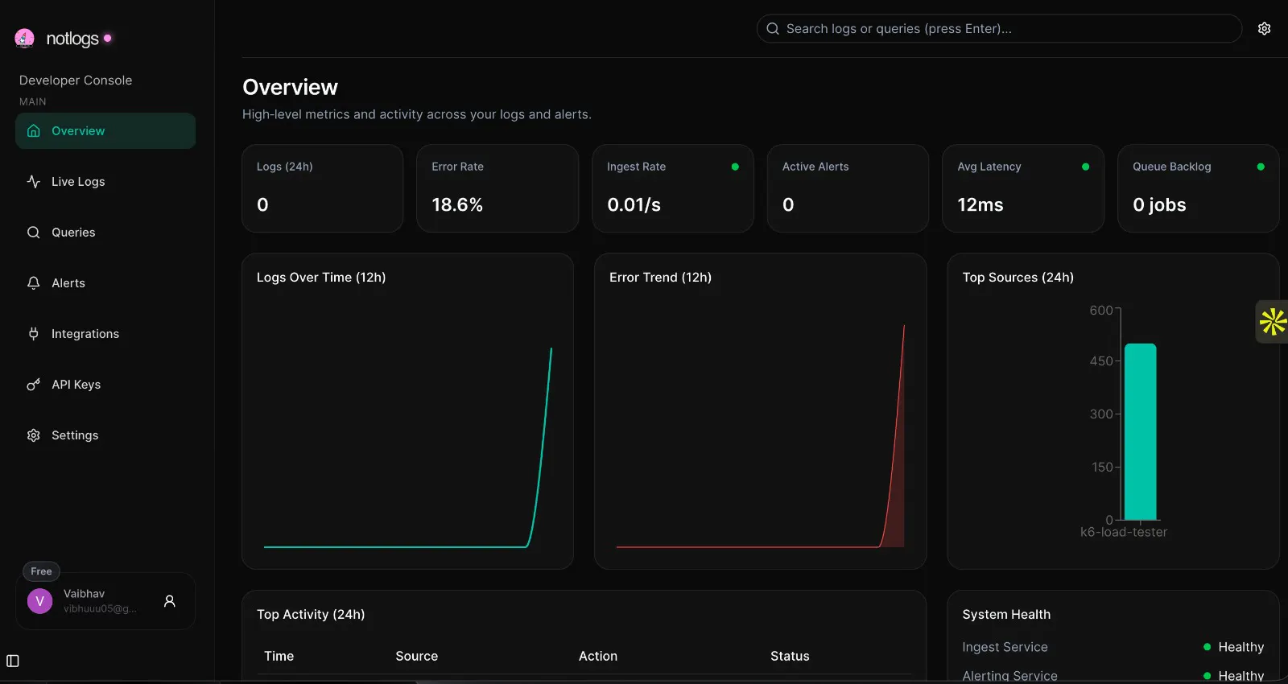Click the home icon beside Overview
Image resolution: width=1288 pixels, height=684 pixels.
pyautogui.click(x=34, y=130)
